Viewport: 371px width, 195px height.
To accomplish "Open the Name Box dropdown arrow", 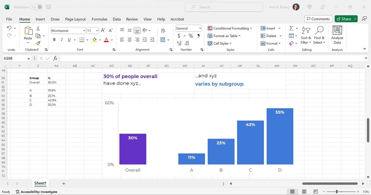I will click(x=29, y=58).
